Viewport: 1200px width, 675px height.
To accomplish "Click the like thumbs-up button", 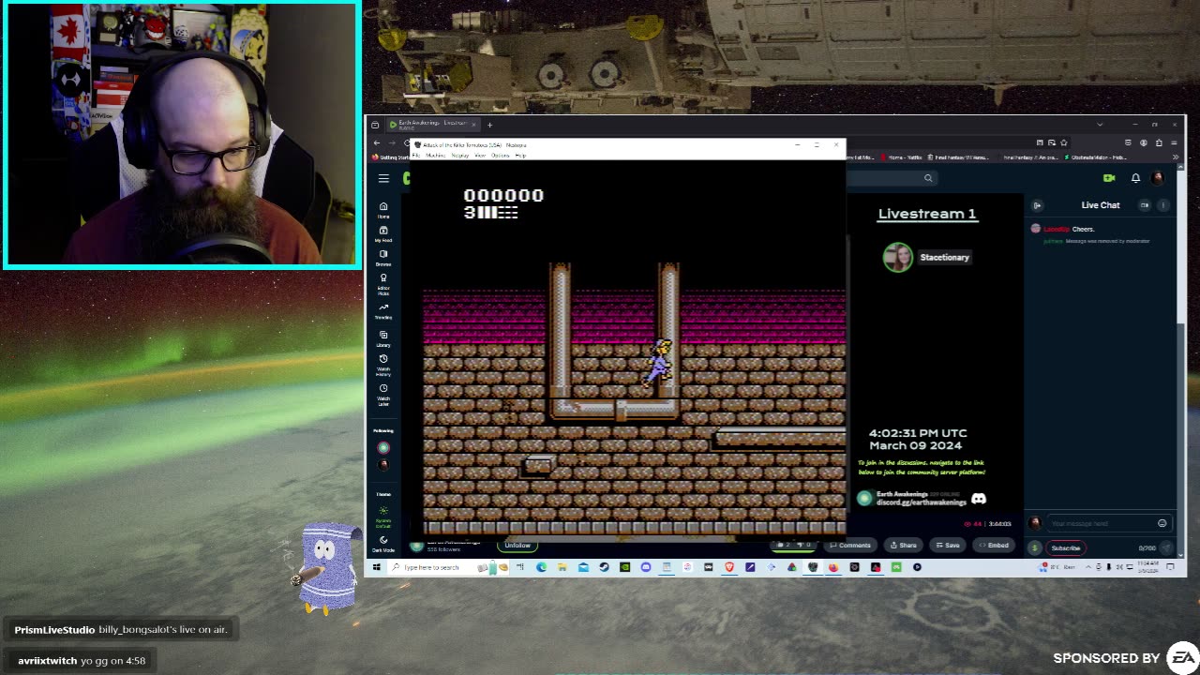I will (x=781, y=546).
